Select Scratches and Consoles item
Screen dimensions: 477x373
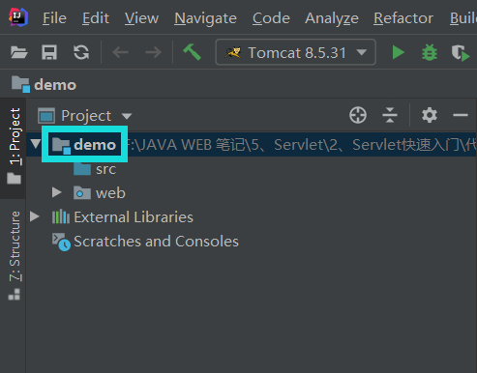point(156,242)
